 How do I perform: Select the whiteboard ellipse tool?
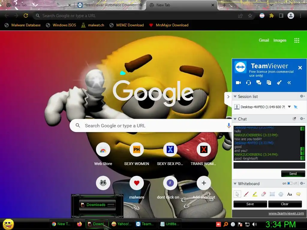click(x=281, y=194)
